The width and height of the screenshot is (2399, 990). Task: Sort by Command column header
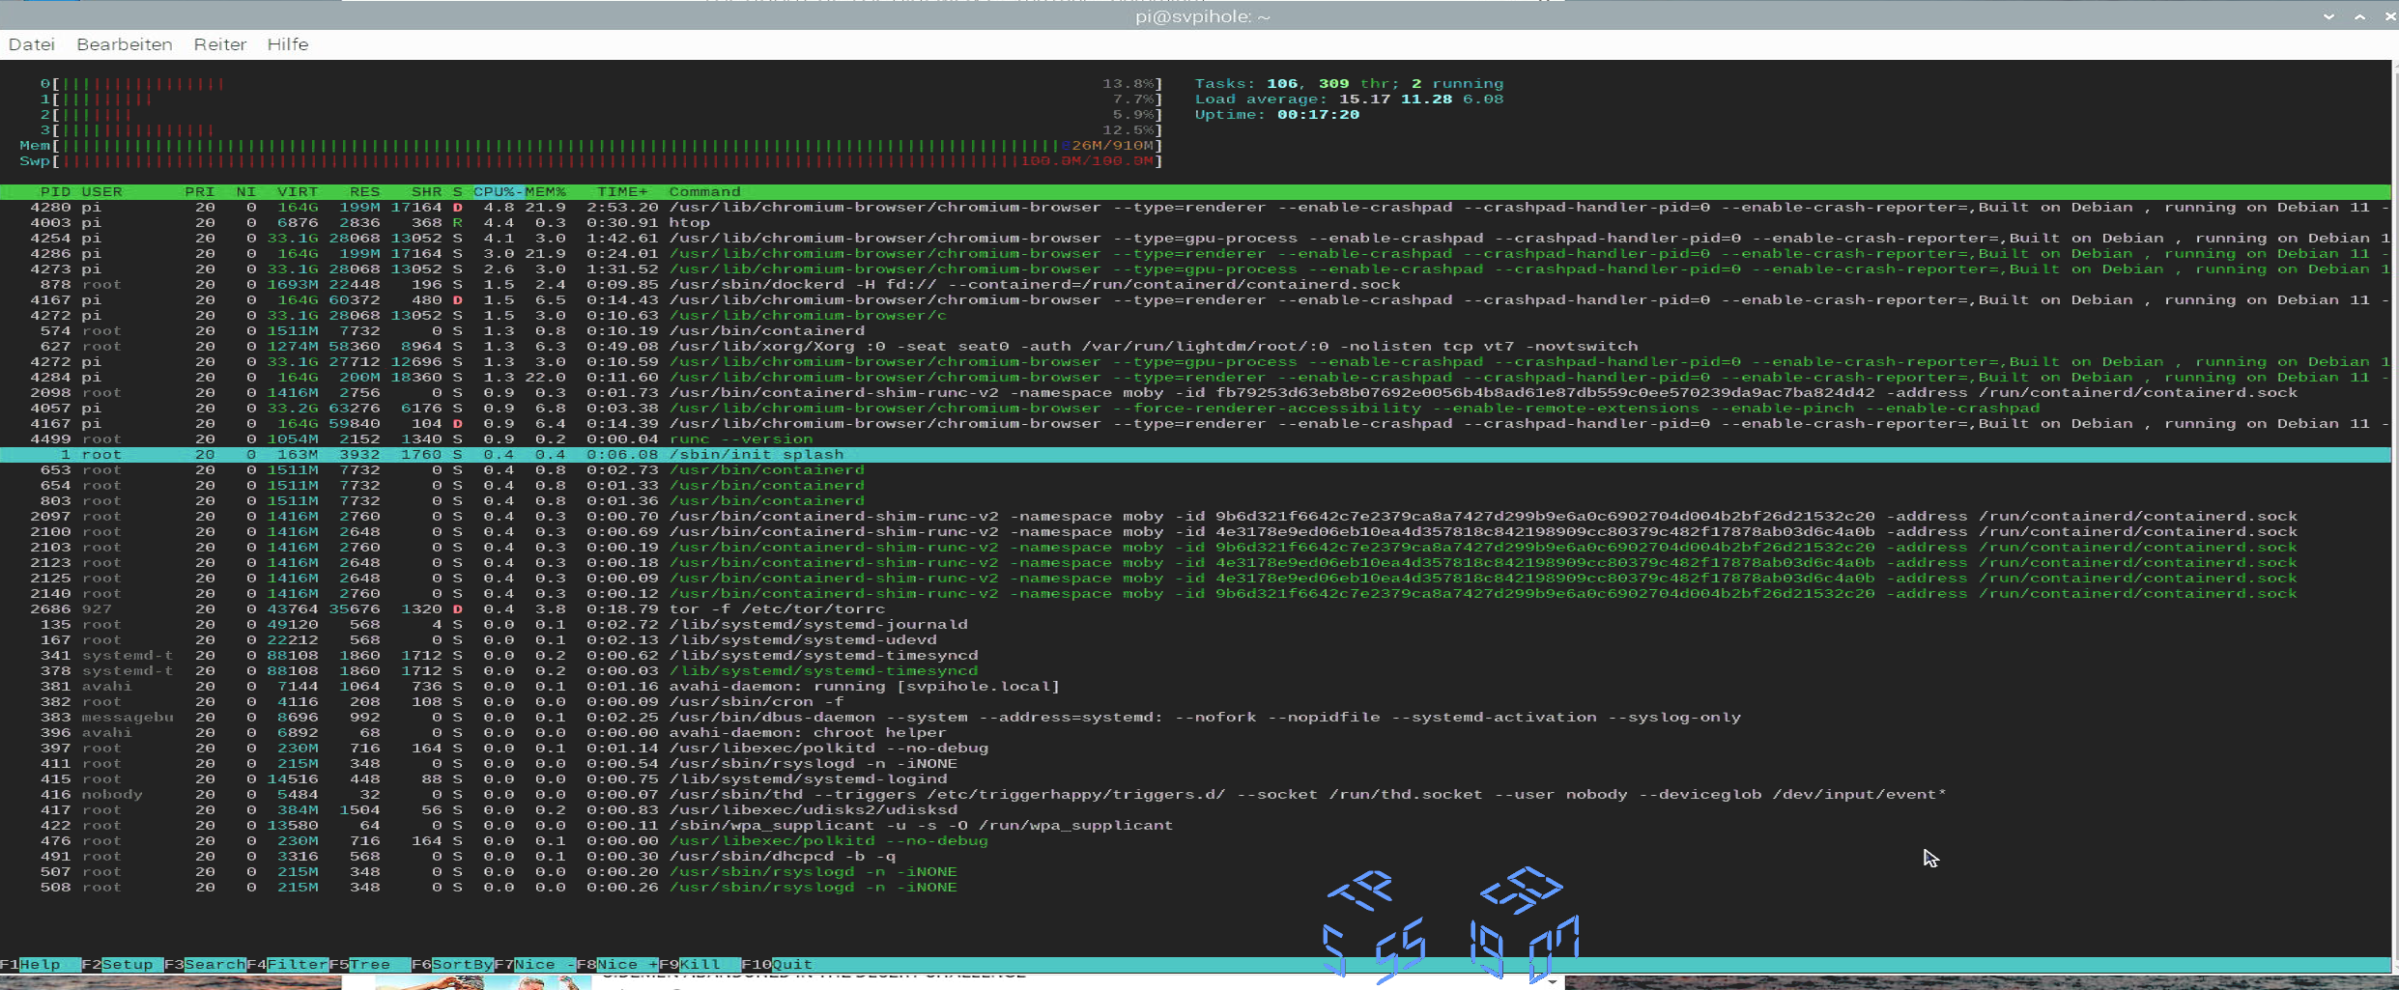(704, 191)
